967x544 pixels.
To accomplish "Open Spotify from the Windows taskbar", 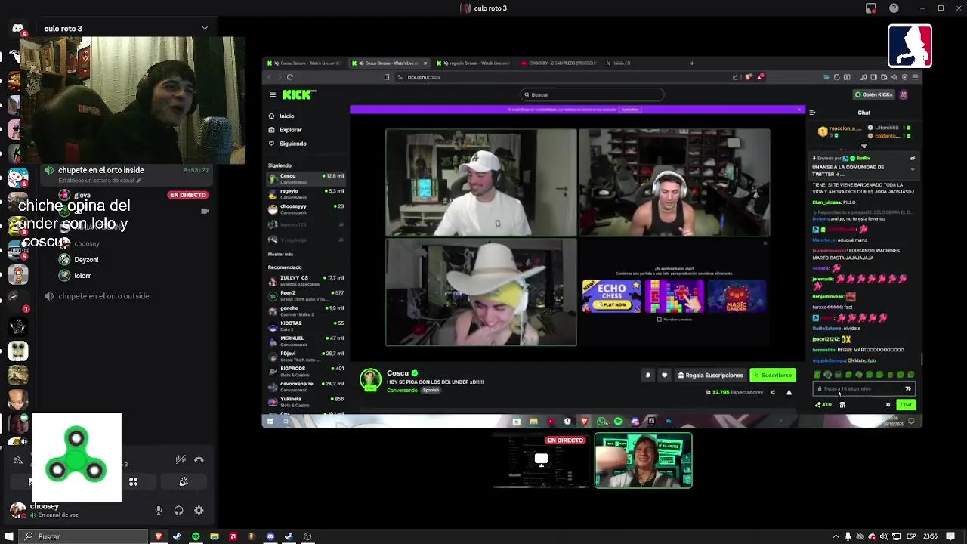I will coord(196,536).
